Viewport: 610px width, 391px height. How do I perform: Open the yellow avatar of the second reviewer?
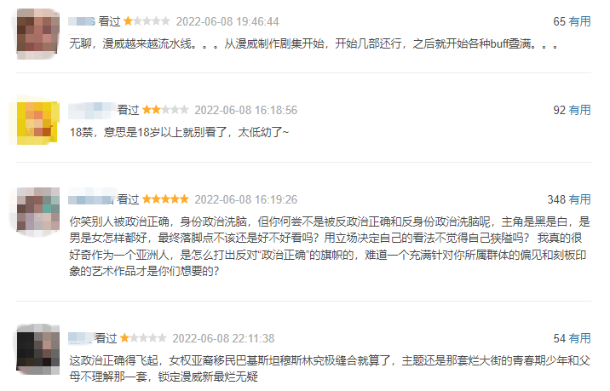[37, 123]
